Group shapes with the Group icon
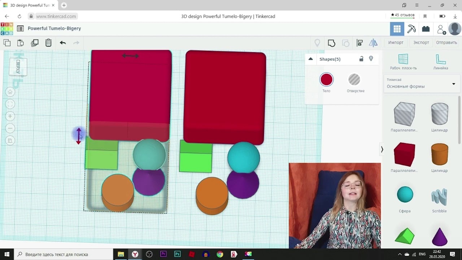Screen dimensions: 462x260 click(331, 43)
